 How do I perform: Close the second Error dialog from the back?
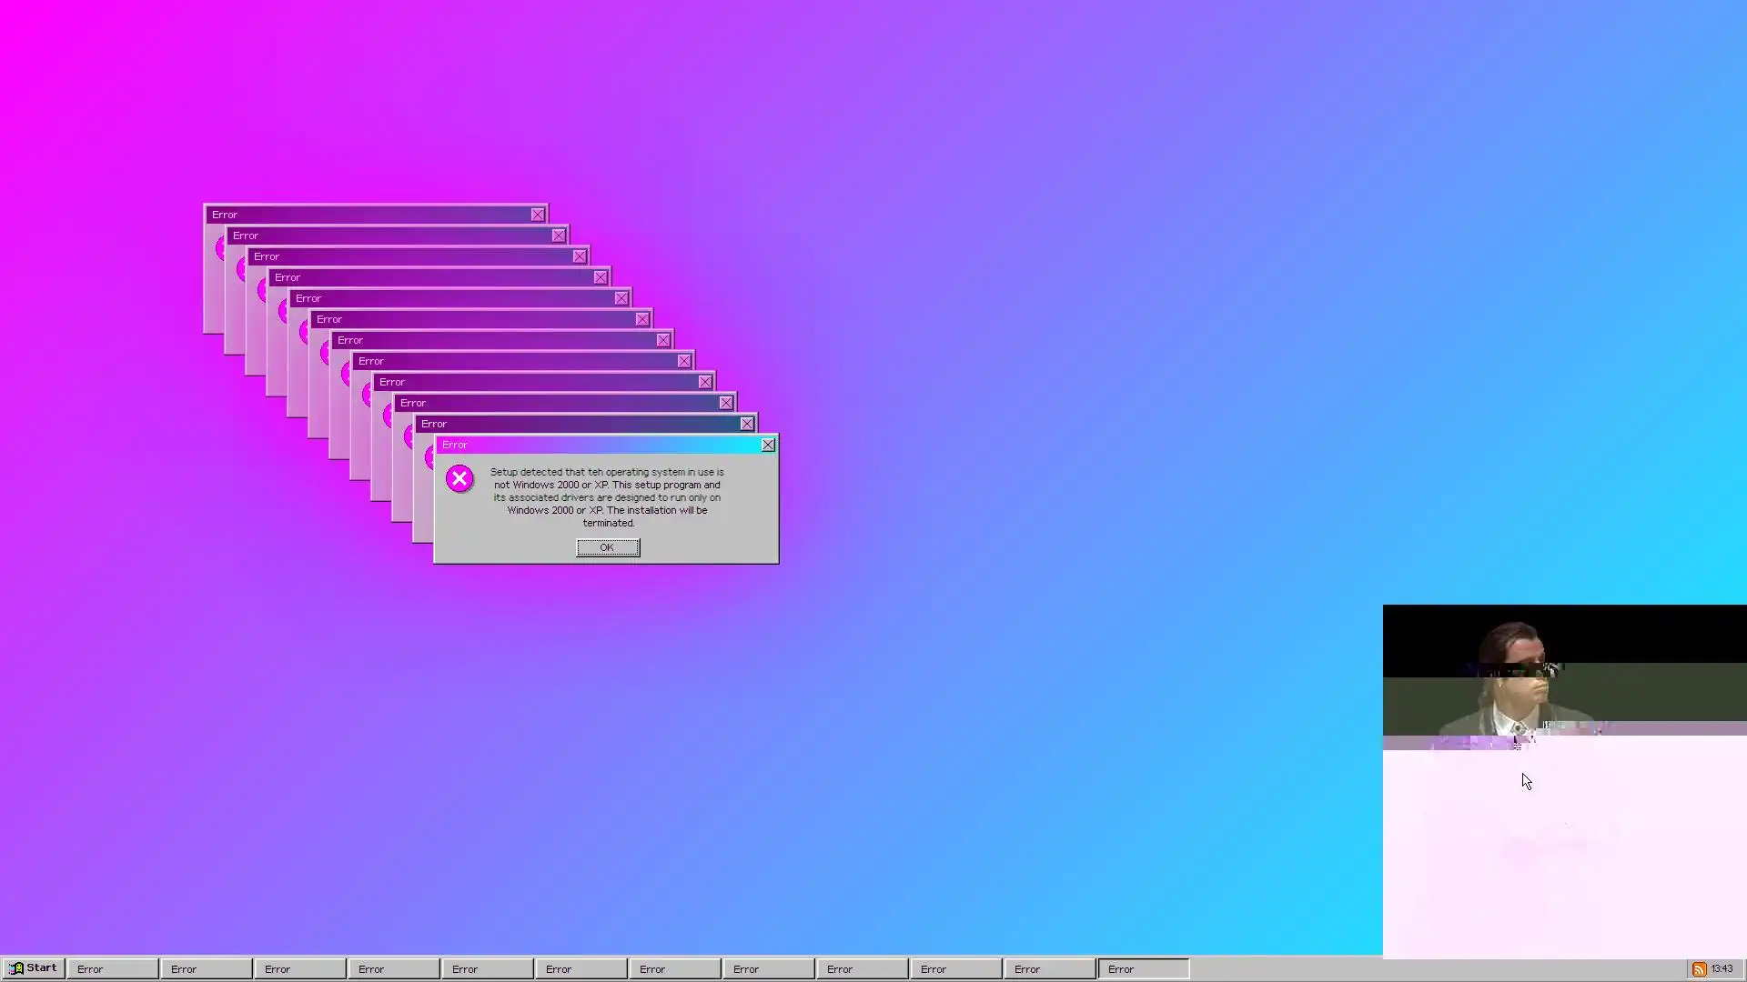coord(559,235)
